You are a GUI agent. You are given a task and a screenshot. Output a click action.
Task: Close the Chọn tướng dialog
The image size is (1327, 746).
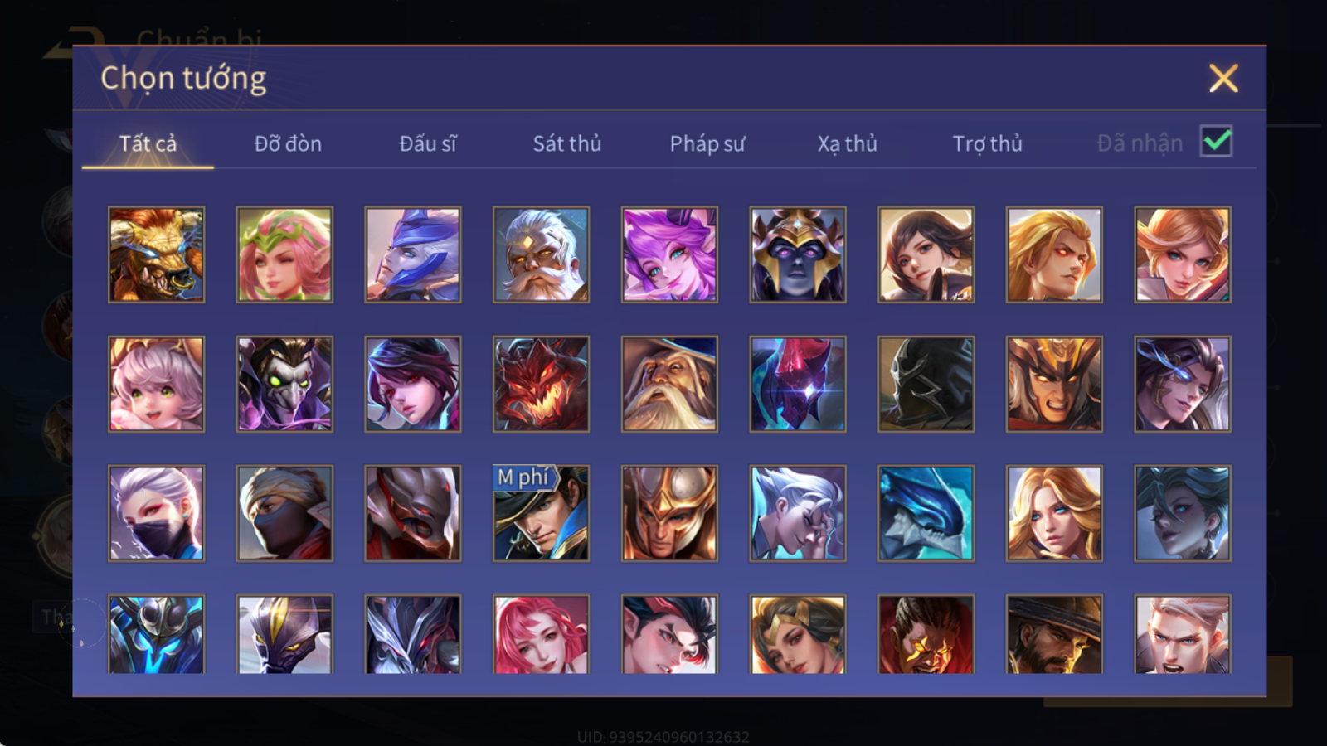point(1223,79)
